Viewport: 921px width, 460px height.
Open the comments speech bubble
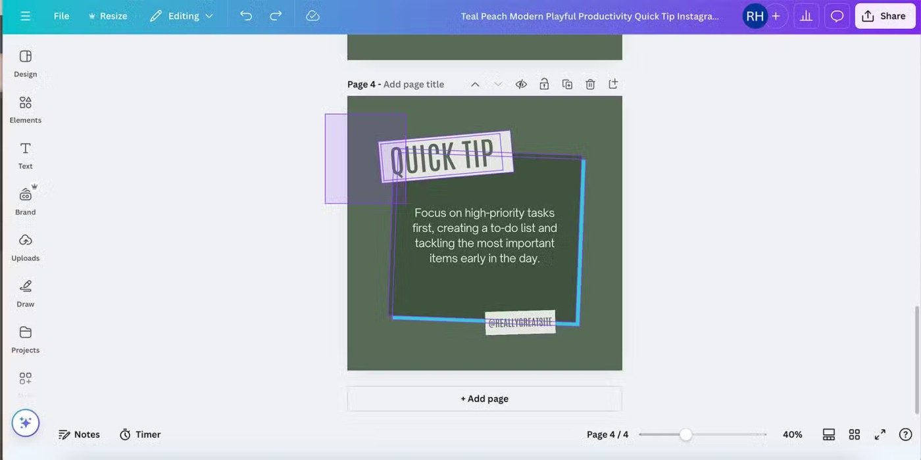[837, 16]
